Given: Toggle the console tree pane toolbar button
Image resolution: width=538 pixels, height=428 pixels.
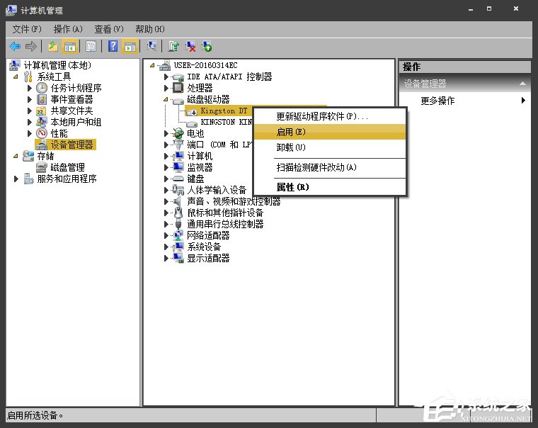Looking at the screenshot, I should (x=70, y=46).
